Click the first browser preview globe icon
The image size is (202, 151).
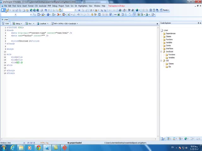(x=31, y=10)
